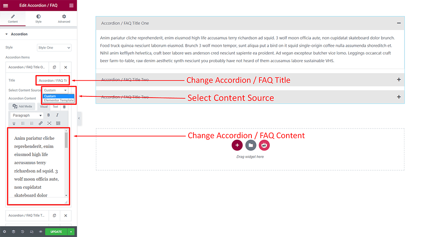Open the widgets grid panel
Image resolution: width=423 pixels, height=237 pixels.
pos(71,5)
